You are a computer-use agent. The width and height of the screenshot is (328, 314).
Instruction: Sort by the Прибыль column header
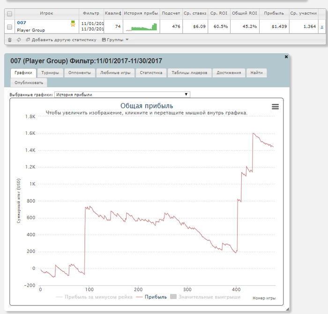[x=274, y=14]
